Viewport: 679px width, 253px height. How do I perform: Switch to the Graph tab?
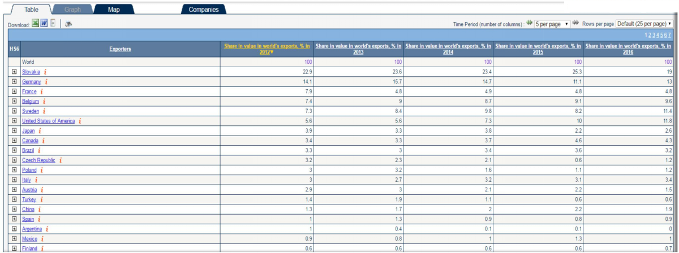coord(72,10)
